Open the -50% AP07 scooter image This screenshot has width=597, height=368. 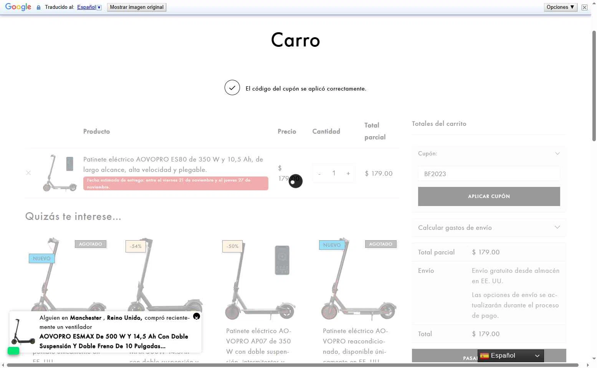coord(261,278)
